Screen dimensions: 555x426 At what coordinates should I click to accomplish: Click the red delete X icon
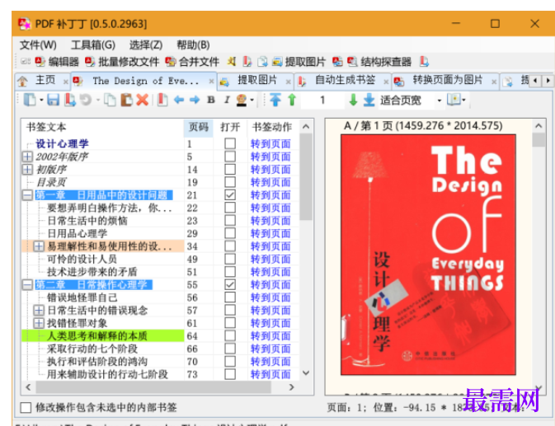click(143, 100)
